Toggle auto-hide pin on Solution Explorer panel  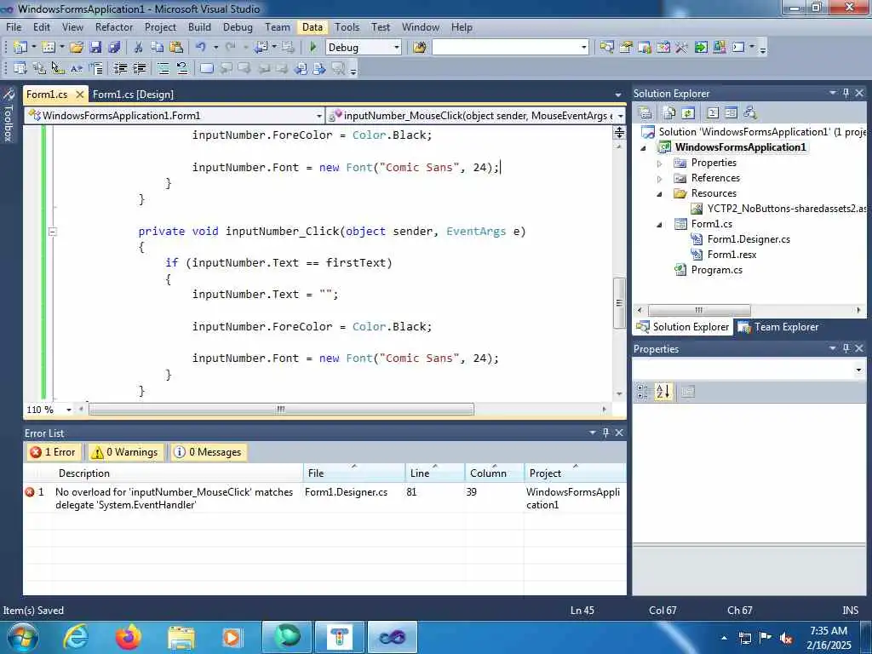click(x=846, y=94)
